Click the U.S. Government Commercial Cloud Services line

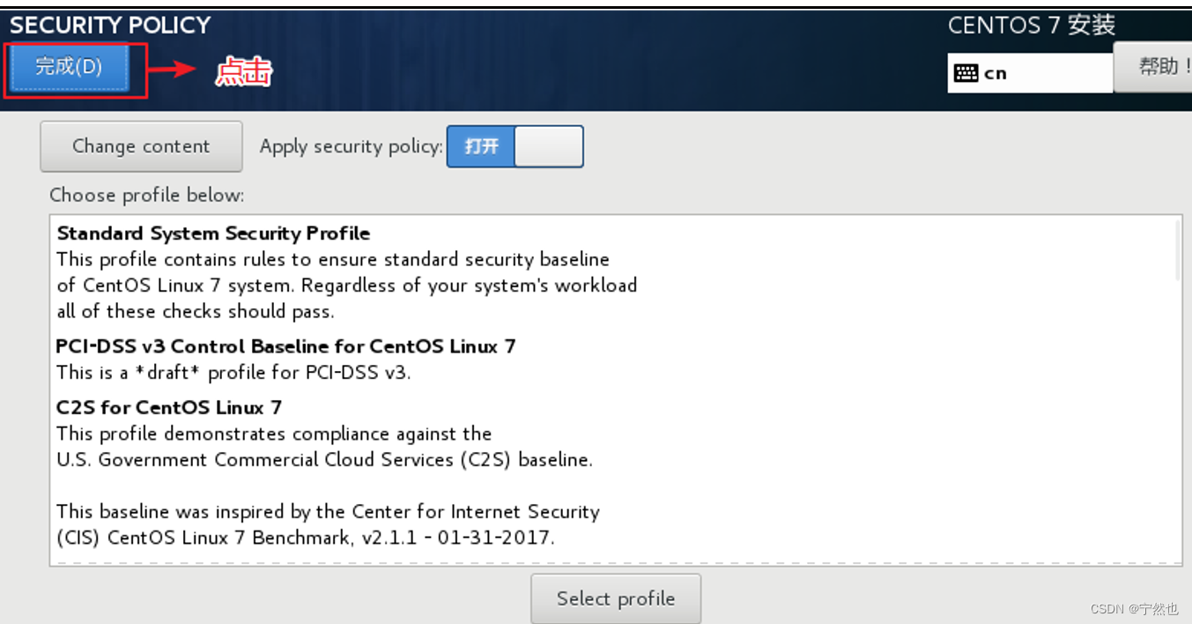324,459
